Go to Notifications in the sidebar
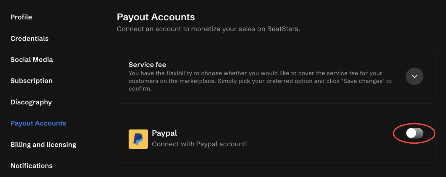Image resolution: width=446 pixels, height=177 pixels. click(31, 166)
